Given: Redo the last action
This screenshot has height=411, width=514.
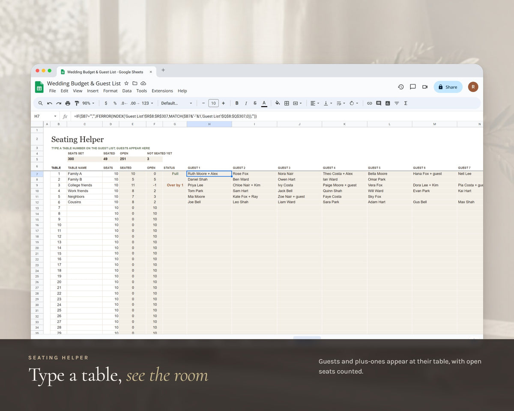Looking at the screenshot, I should 59,103.
